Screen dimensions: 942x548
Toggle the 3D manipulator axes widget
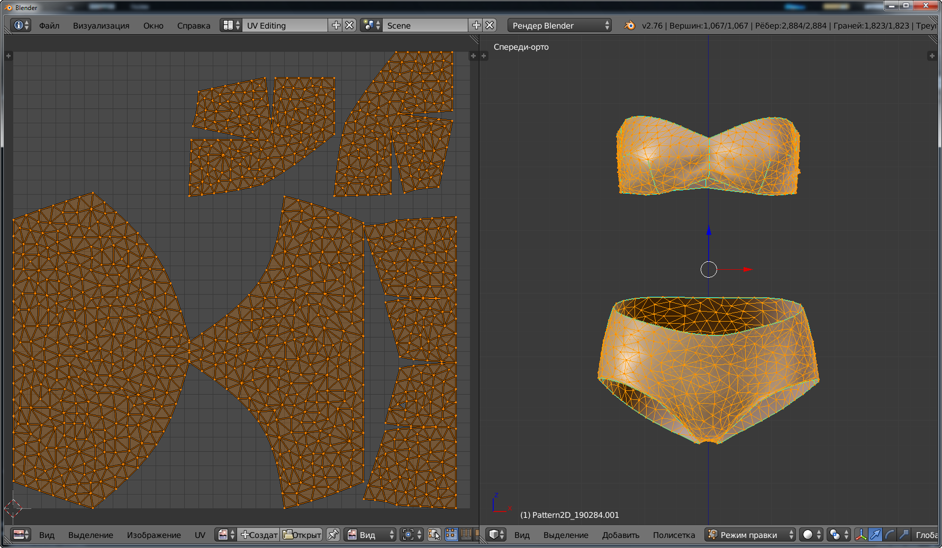[x=861, y=535]
